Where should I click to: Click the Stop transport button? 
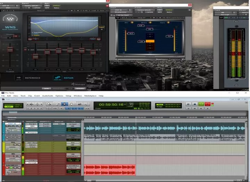click(195, 104)
